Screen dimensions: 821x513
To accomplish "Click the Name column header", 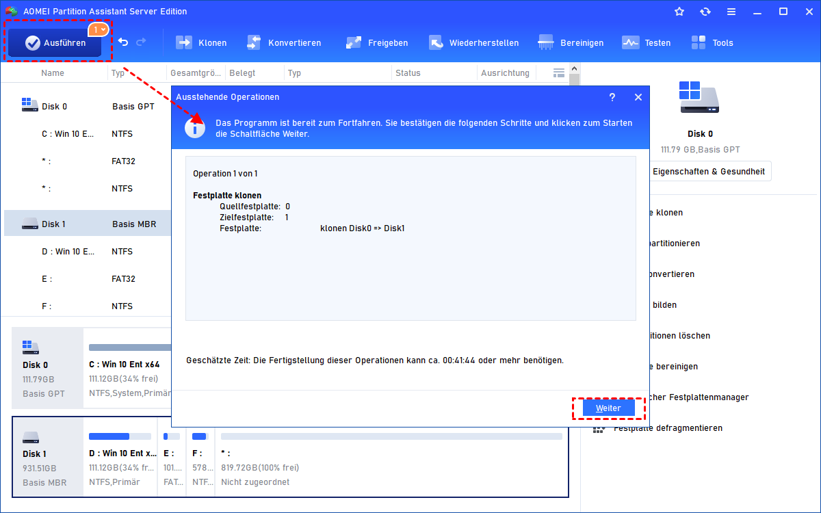I will click(x=53, y=73).
